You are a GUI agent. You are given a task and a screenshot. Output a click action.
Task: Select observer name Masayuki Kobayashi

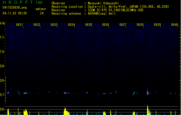(x=103, y=3)
